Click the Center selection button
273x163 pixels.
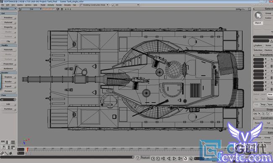(268, 18)
